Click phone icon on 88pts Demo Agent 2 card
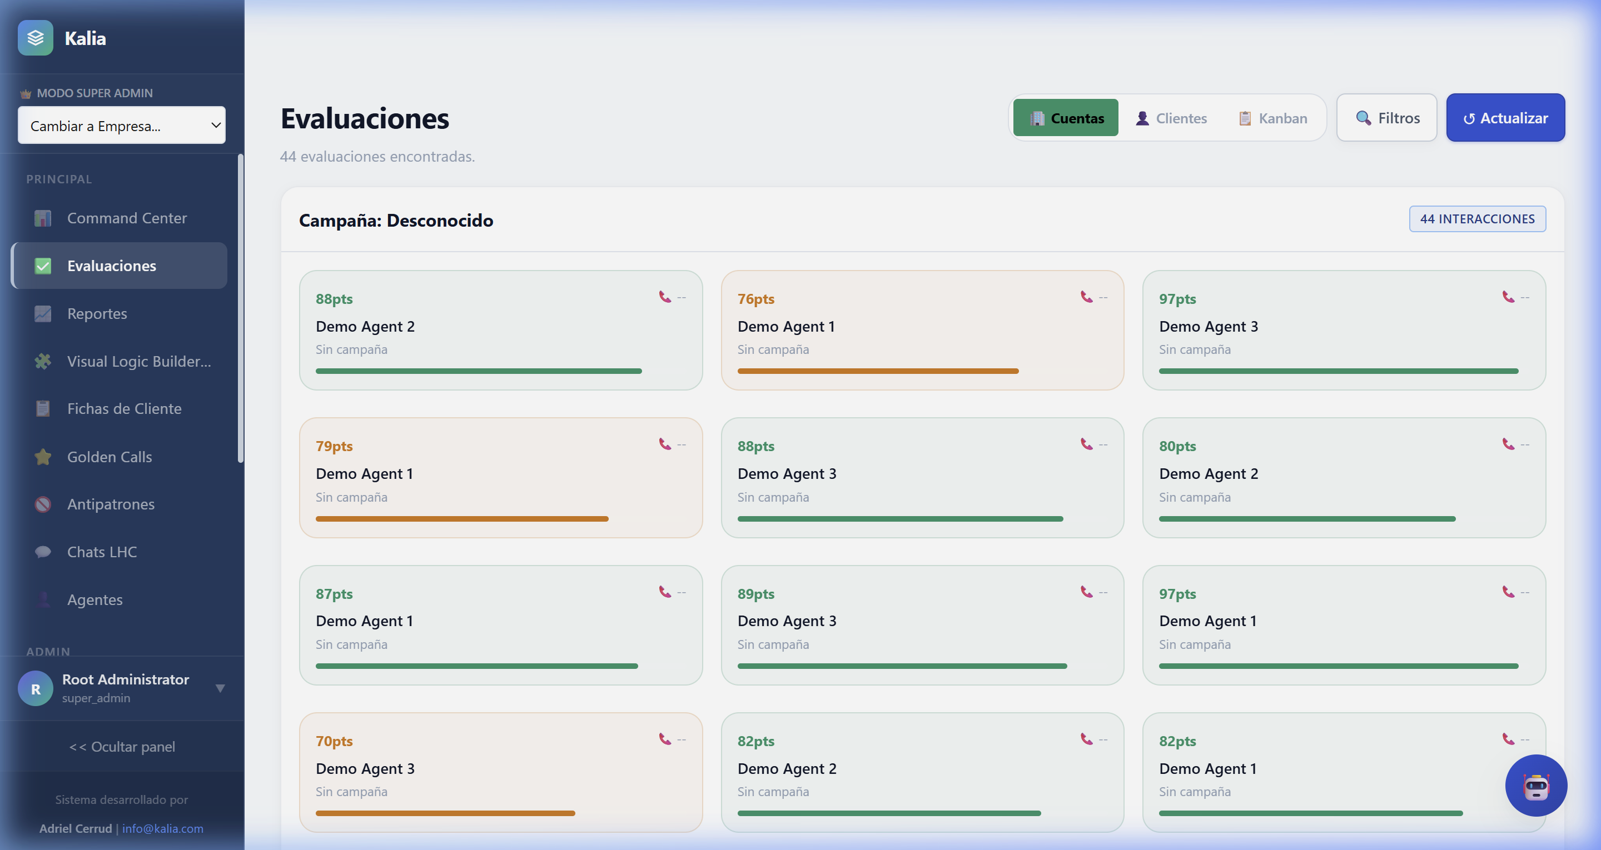Screen dimensions: 1601x850 coord(665,297)
